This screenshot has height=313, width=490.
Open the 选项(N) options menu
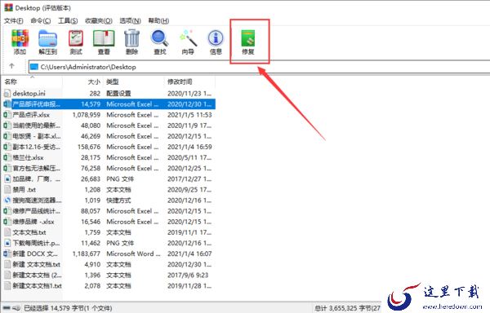130,21
